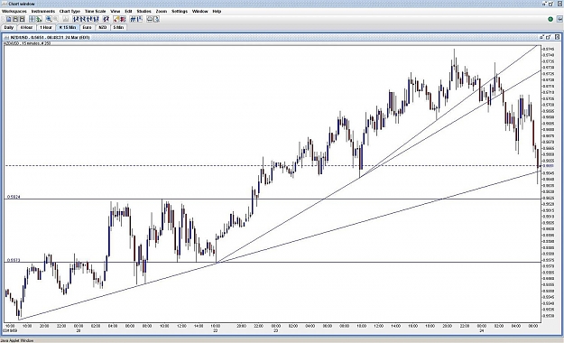Image resolution: width=564 pixels, height=343 pixels.
Task: Maximize the inner NZD/USD chart frame
Action: (549, 37)
